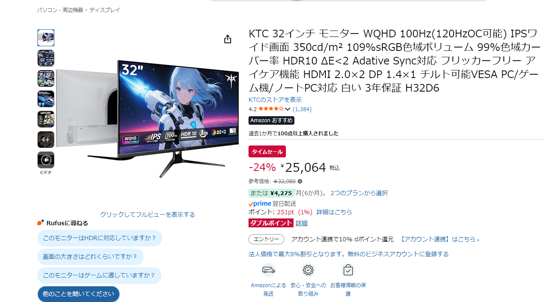Click 2つのプランから選択 link
This screenshot has width=551, height=302.
pyautogui.click(x=359, y=193)
